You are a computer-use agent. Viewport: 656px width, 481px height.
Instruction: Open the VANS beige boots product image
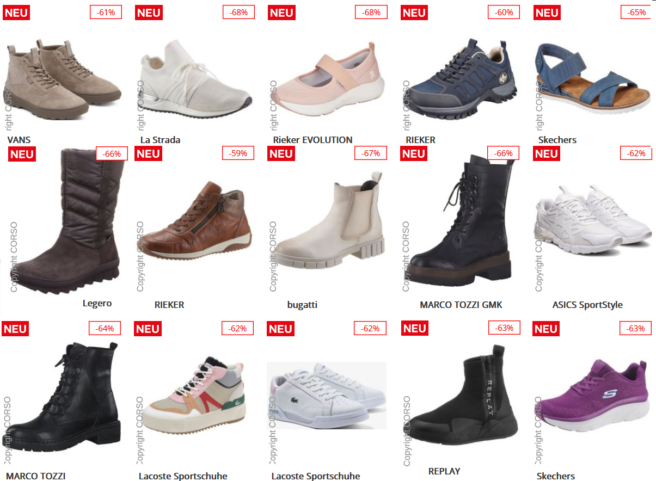[x=63, y=78]
